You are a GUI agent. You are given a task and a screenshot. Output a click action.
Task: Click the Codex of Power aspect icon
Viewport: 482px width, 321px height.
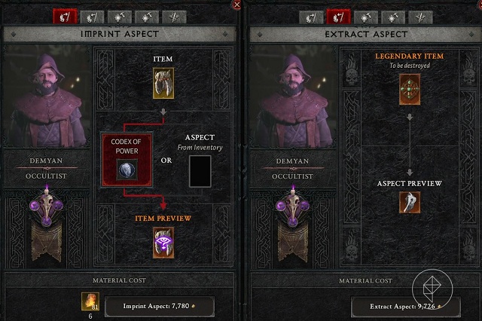point(127,170)
